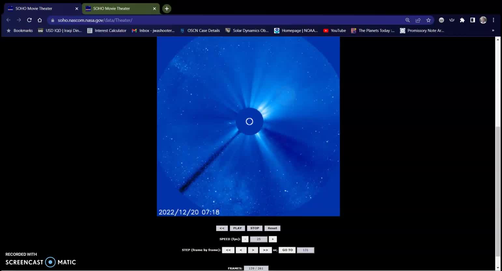The width and height of the screenshot is (502, 271).
Task: Click the Reset button
Action: point(272,228)
